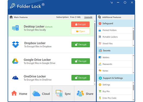Open Notes in Secrets
143x102 pixels.
115,71
